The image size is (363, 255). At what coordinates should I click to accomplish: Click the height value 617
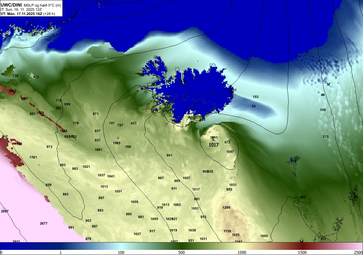coord(324,239)
